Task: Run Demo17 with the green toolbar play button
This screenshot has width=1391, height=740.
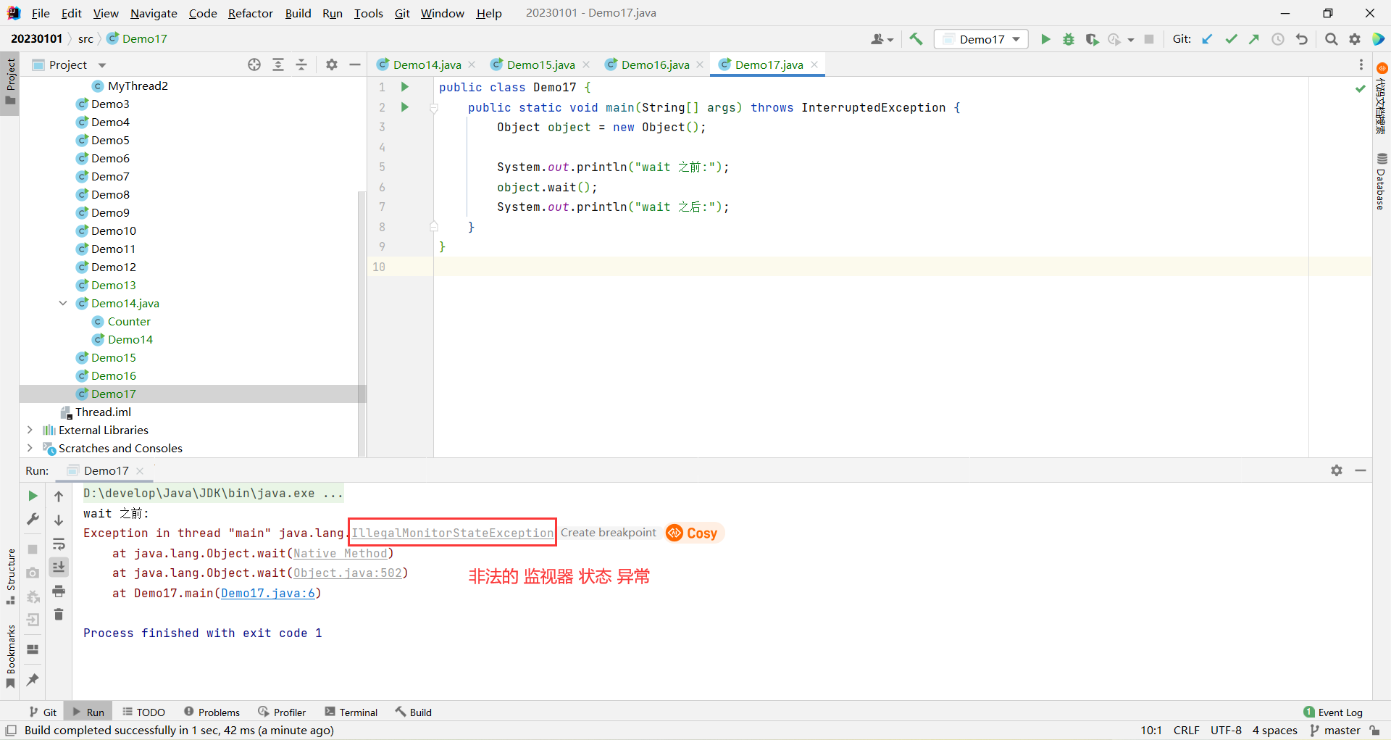Action: (1045, 39)
